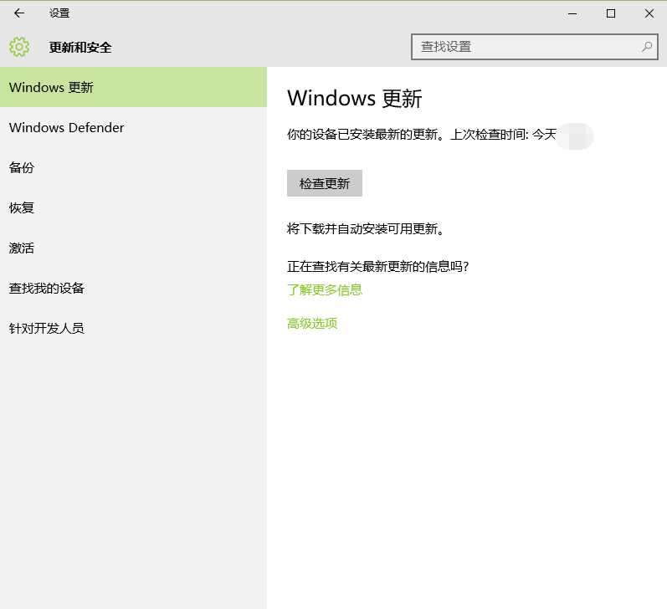This screenshot has height=609, width=667.
Task: Click the settings gear icon
Action: 19,47
